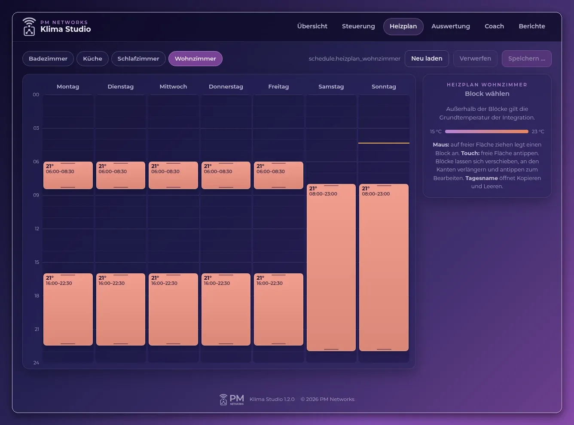Choose Freitag's 06:00–08:30 heating block
This screenshot has width=574, height=425.
click(278, 175)
